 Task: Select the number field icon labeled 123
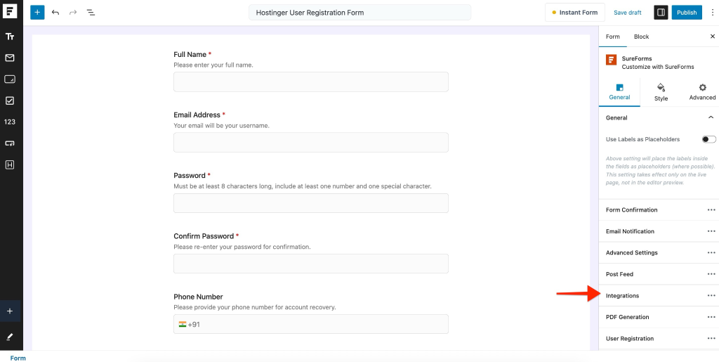pyautogui.click(x=10, y=122)
